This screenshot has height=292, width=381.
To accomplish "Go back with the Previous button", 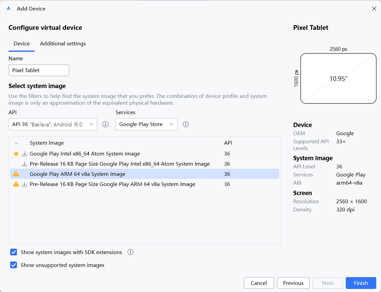I will click(293, 283).
